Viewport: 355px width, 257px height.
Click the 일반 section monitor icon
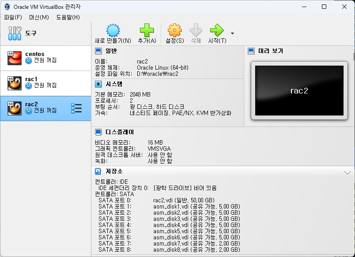click(x=98, y=51)
